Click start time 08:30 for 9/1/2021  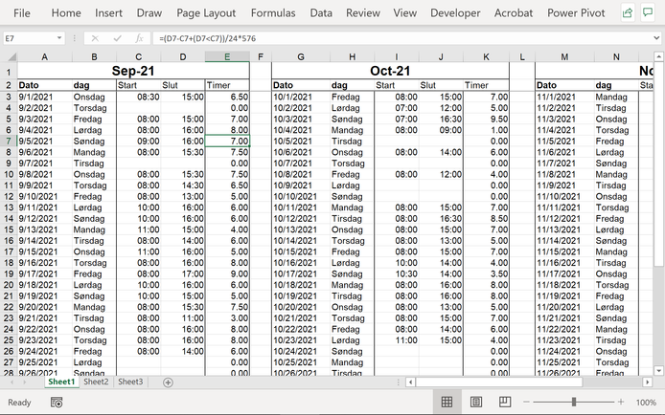(139, 97)
